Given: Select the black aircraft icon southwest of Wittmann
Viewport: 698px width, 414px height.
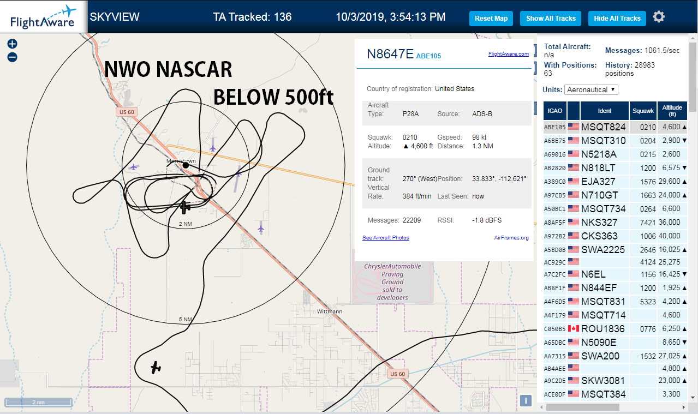Looking at the screenshot, I should point(156,368).
